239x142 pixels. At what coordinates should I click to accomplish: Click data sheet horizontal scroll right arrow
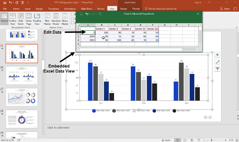click(197, 49)
